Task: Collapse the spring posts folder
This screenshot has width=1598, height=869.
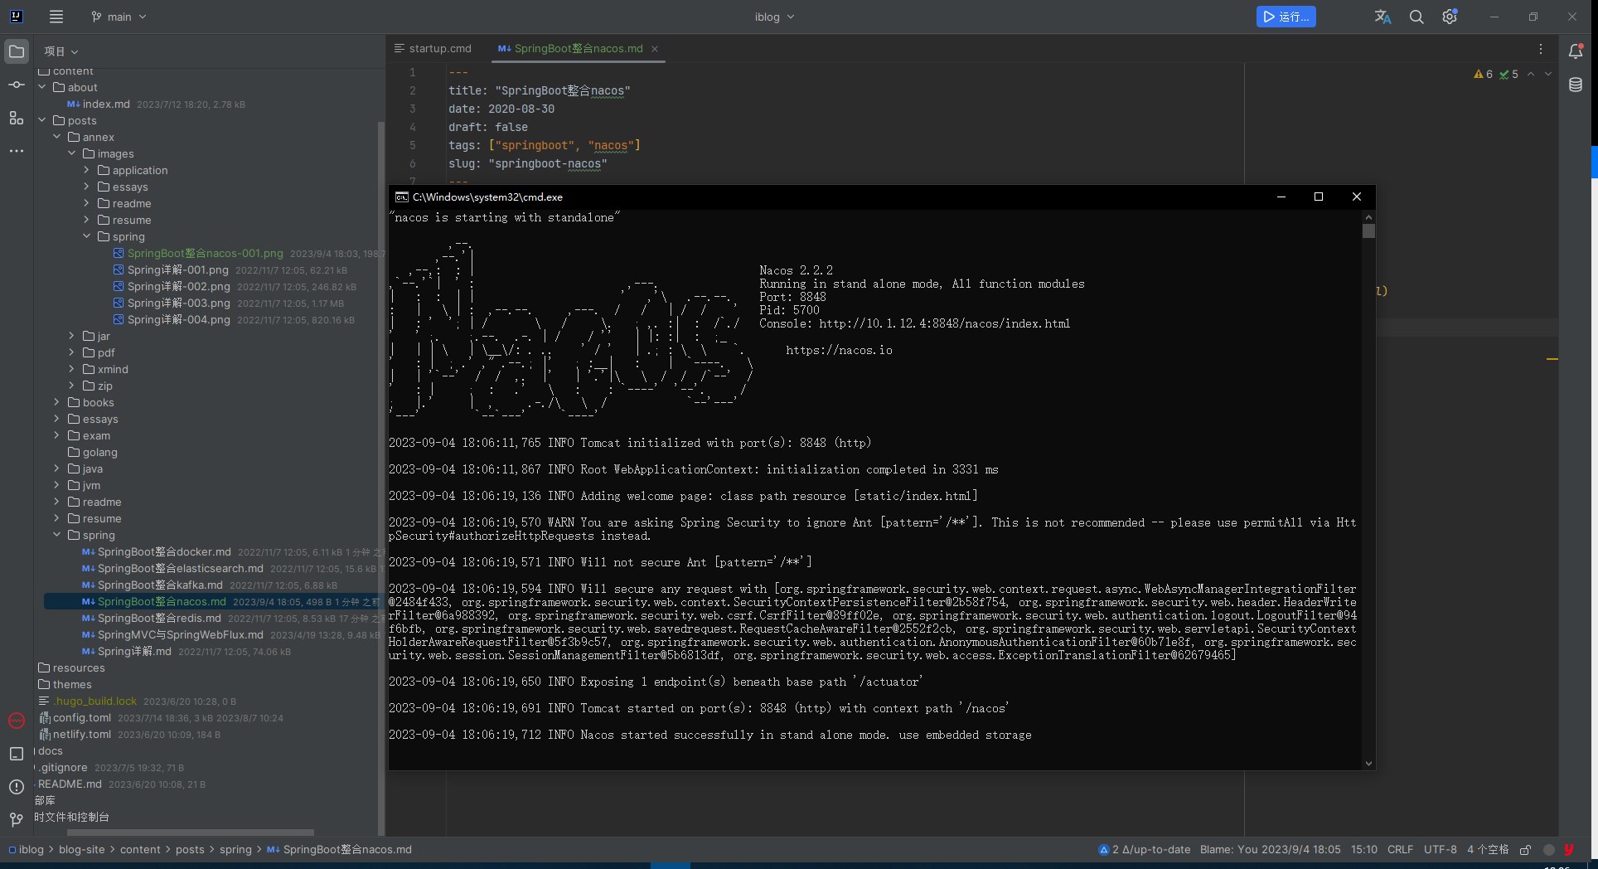Action: 57,535
